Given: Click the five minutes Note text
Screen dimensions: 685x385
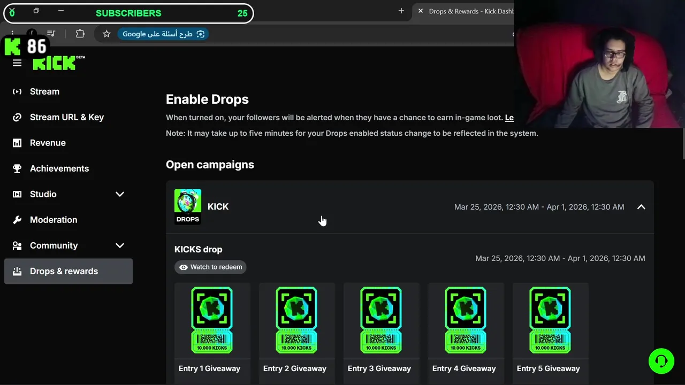Looking at the screenshot, I should pos(352,133).
